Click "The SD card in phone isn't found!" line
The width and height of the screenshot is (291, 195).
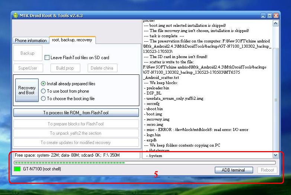coord(176,57)
